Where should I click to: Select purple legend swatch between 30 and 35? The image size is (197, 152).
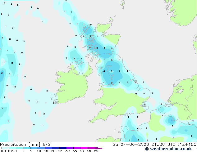[x=70, y=148]
